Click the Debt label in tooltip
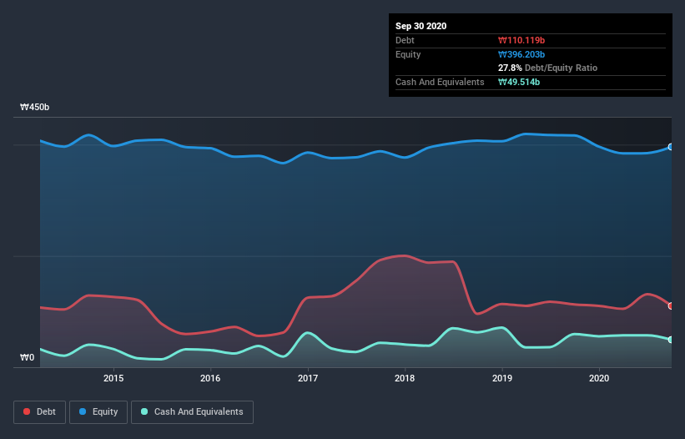 tap(405, 40)
